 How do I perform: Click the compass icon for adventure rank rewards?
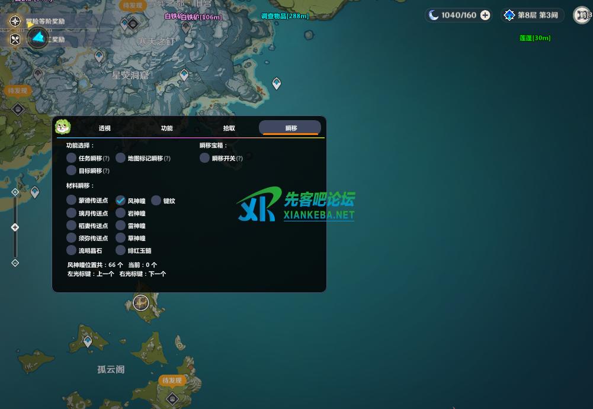click(15, 21)
